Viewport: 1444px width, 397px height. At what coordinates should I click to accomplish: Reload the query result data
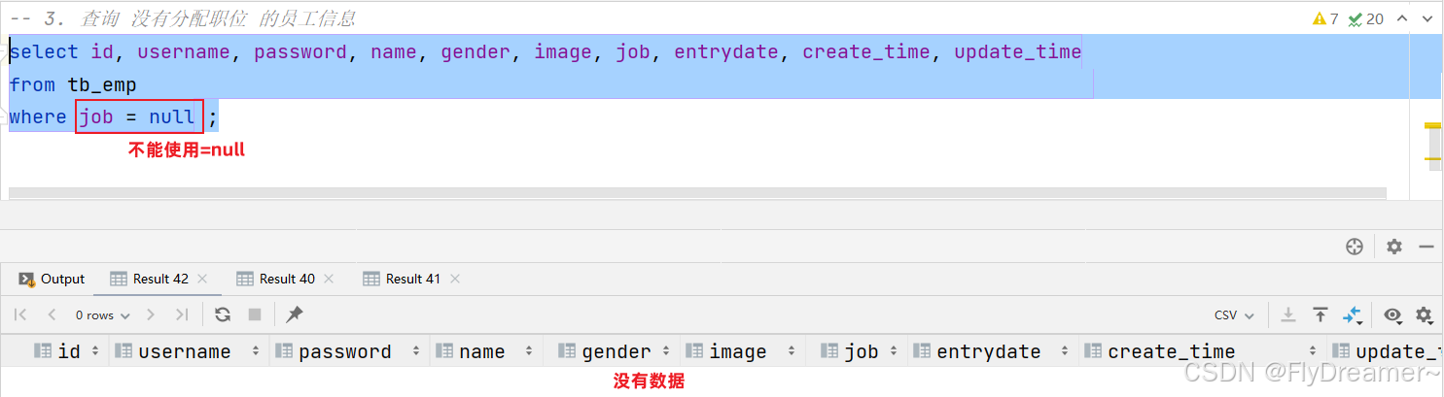coord(223,314)
